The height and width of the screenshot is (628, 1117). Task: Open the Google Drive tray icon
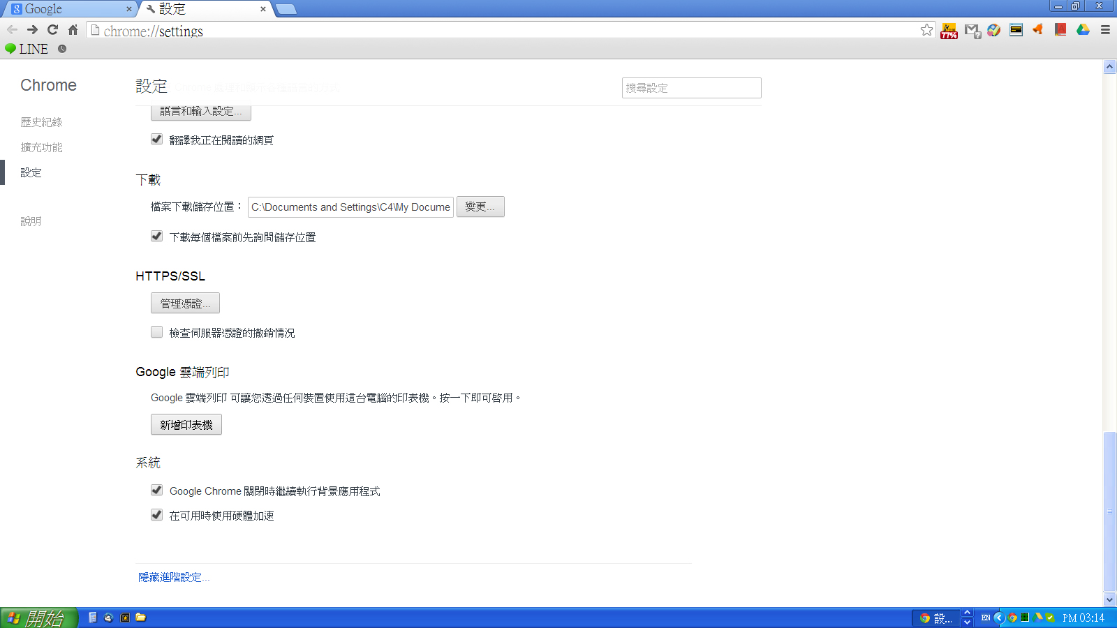(1038, 618)
